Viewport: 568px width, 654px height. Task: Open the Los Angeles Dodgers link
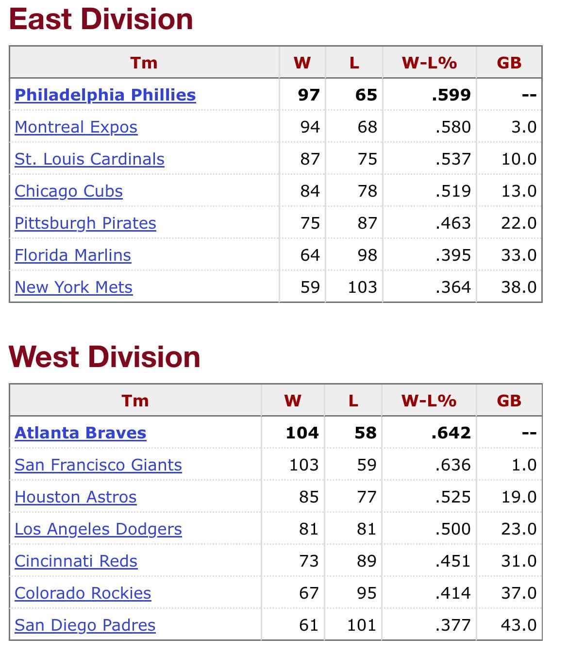pyautogui.click(x=98, y=529)
